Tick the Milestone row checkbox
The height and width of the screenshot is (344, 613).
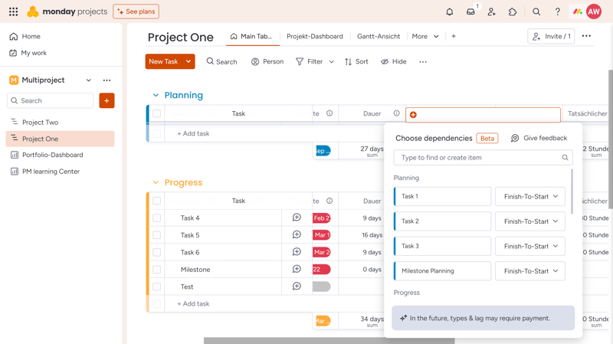[157, 270]
